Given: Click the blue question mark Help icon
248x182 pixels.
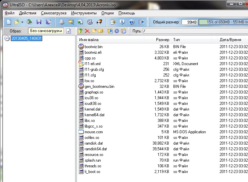Looking at the screenshot, I should [x=132, y=22].
